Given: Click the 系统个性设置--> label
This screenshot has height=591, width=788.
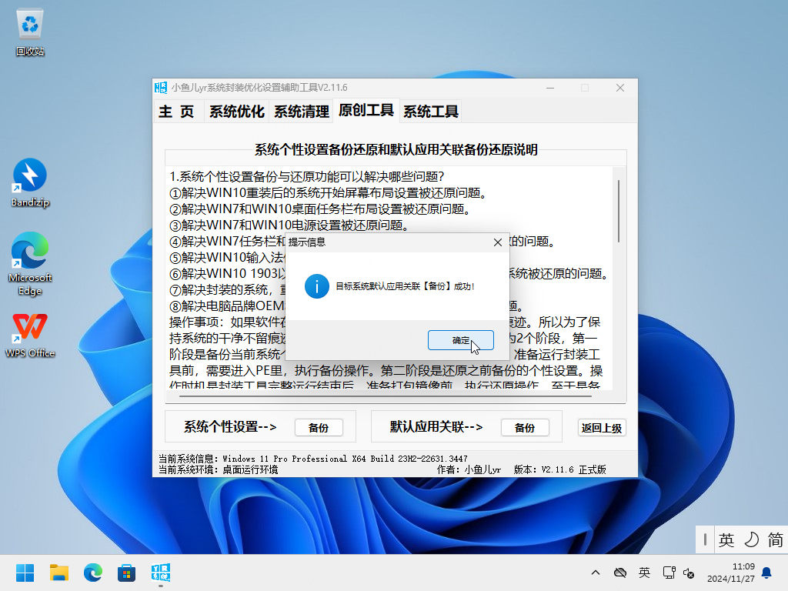Looking at the screenshot, I should pyautogui.click(x=230, y=426).
